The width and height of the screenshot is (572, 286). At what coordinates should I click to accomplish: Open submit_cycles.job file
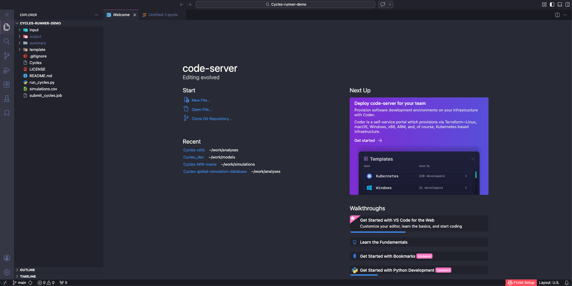tap(59, 95)
